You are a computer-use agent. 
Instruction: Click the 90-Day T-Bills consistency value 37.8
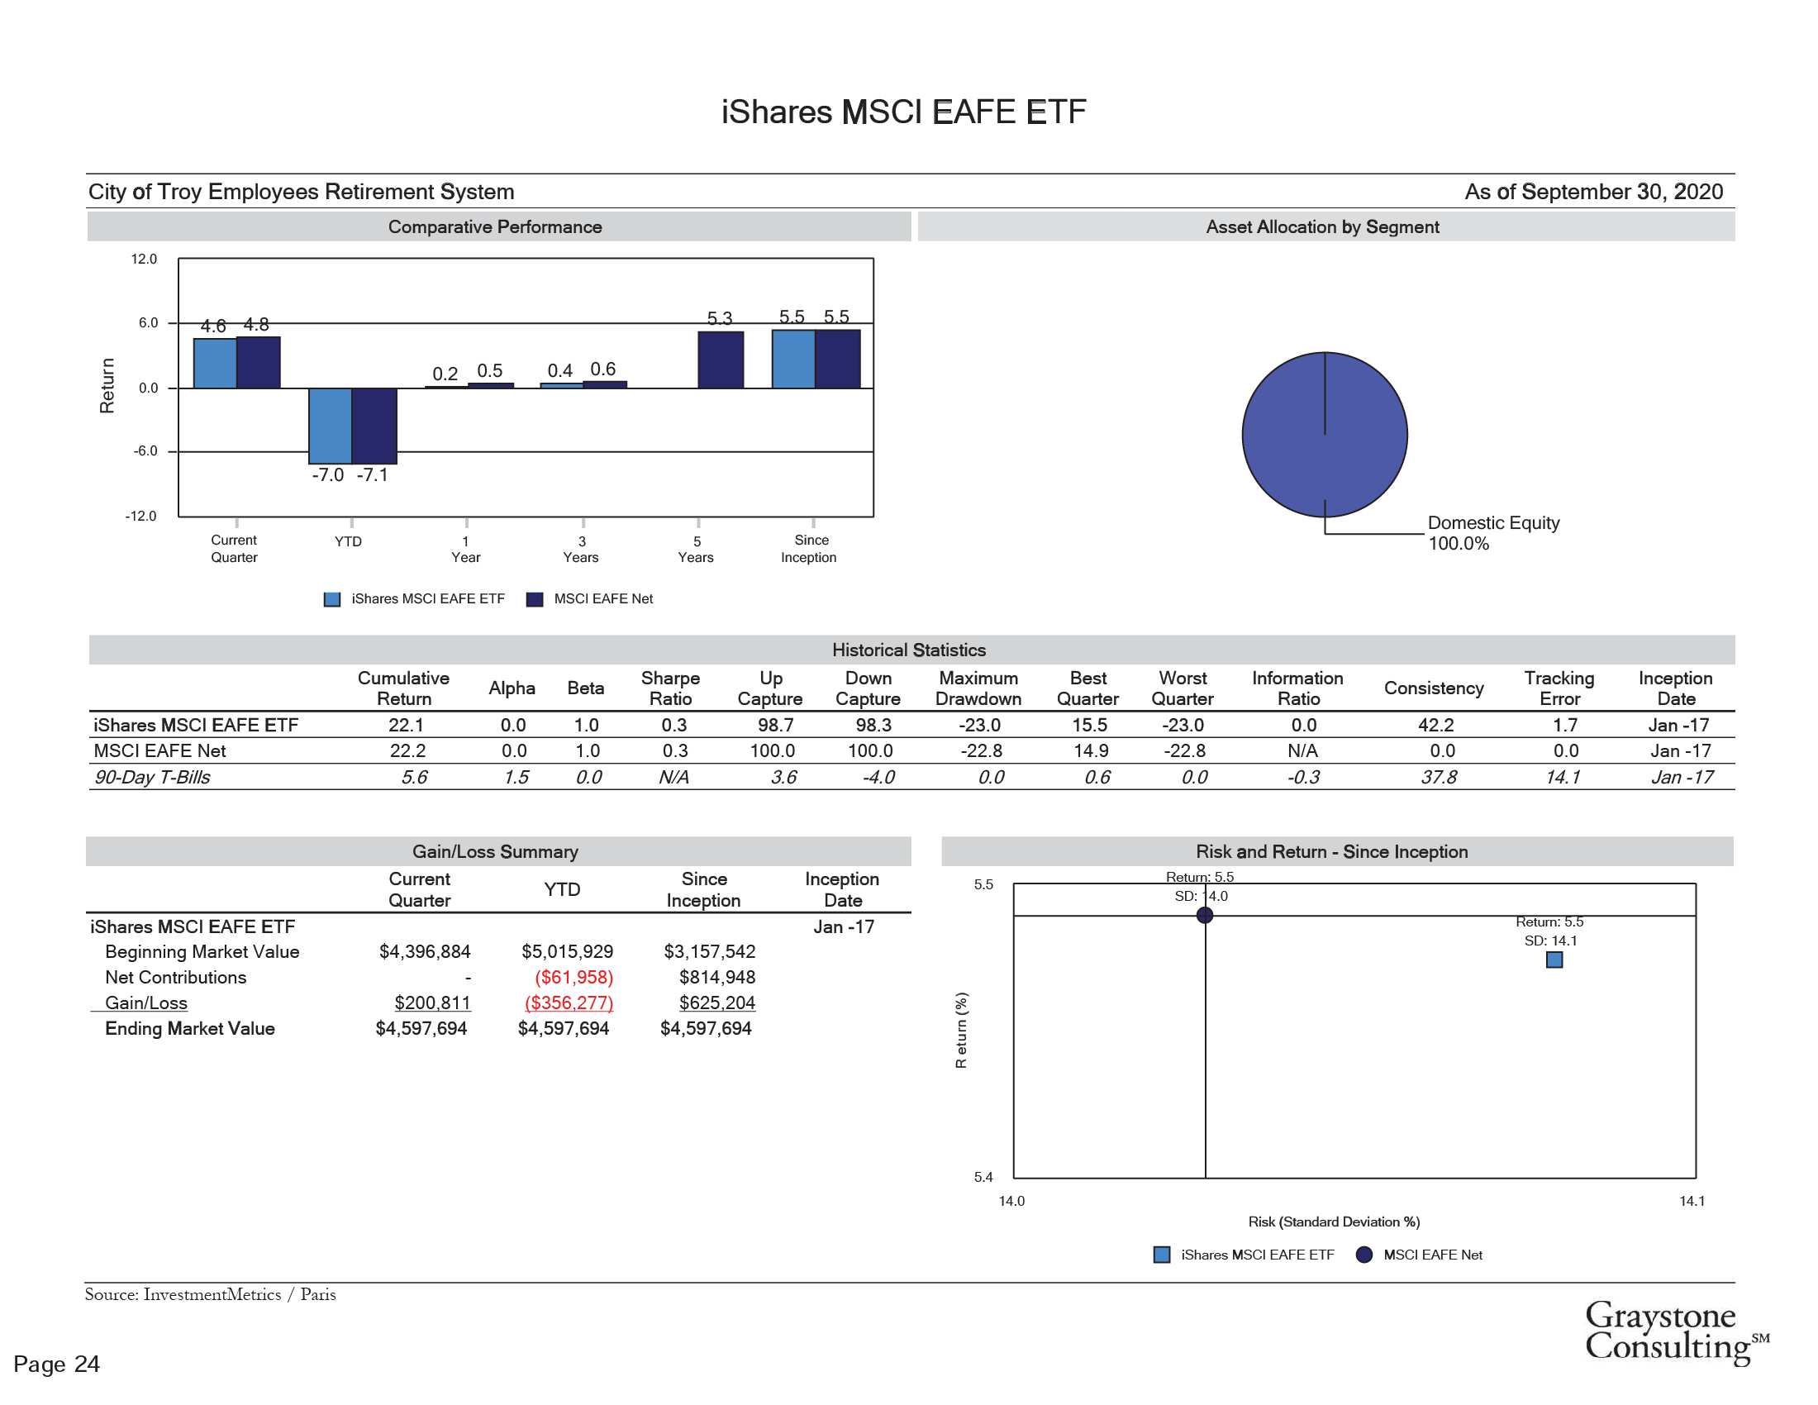[x=1439, y=778]
